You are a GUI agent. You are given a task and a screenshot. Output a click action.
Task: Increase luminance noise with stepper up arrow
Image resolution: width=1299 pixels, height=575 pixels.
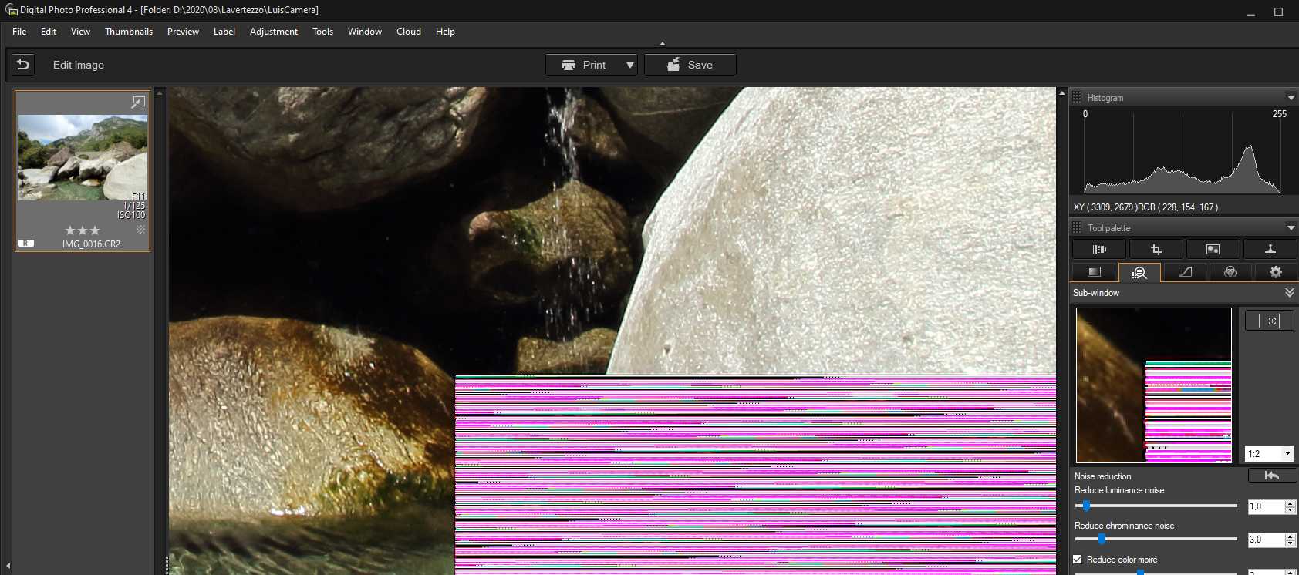[x=1291, y=503]
